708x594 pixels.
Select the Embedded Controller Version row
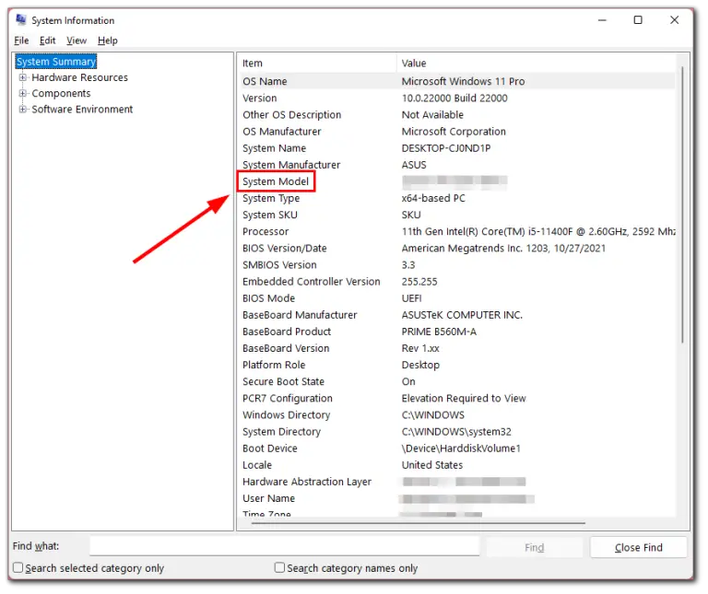tap(457, 282)
